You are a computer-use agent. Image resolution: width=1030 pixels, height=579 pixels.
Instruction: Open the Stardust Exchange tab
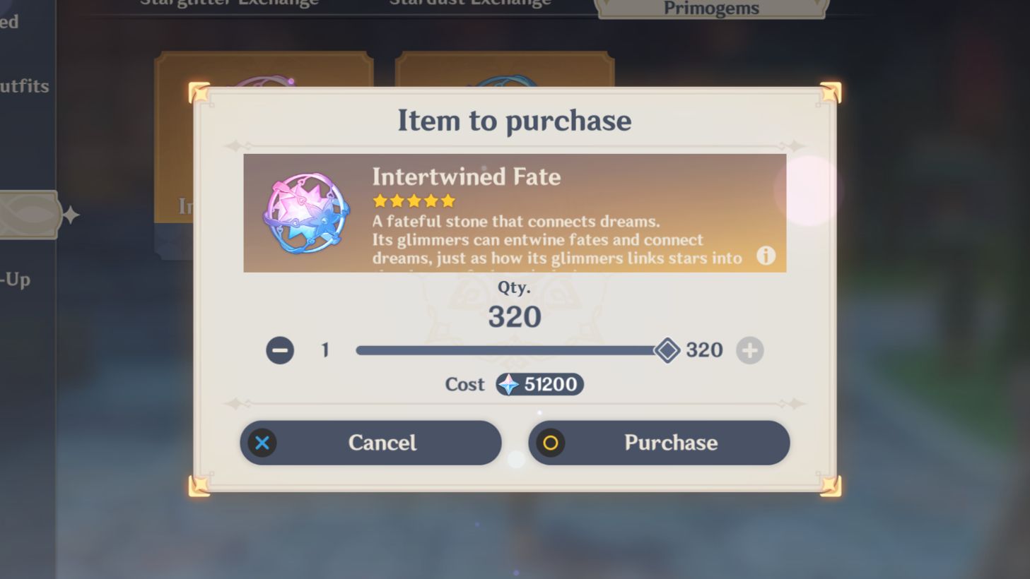click(x=470, y=4)
